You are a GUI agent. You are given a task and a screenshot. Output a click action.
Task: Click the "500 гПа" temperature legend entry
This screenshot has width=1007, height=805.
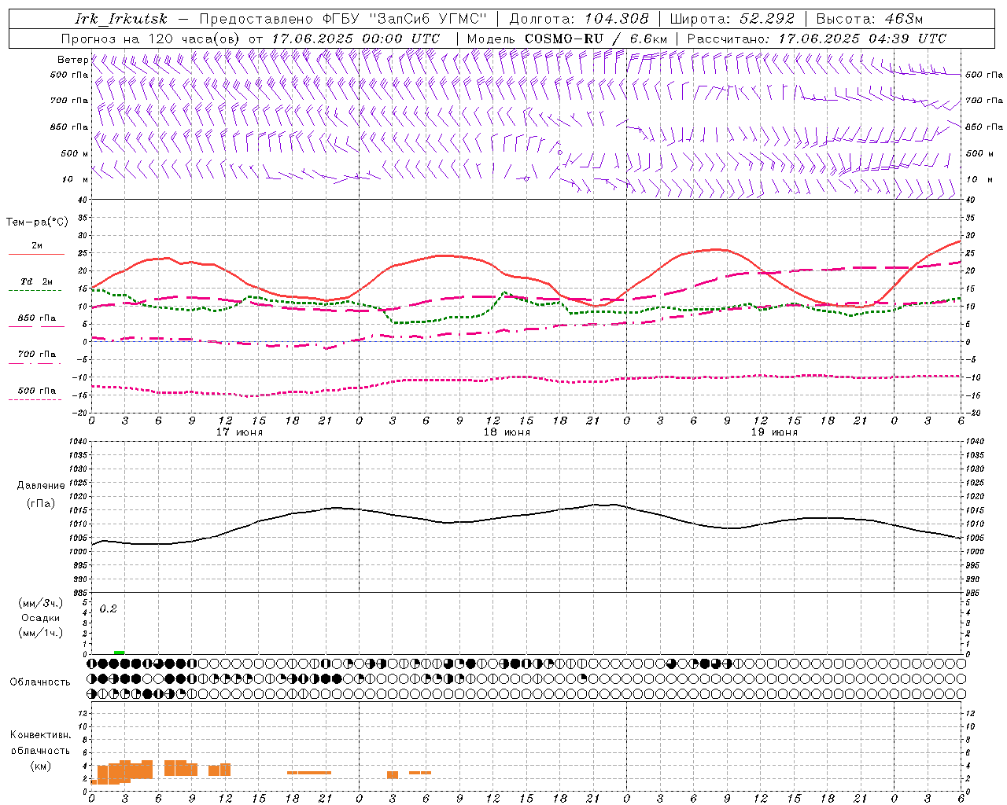36,391
